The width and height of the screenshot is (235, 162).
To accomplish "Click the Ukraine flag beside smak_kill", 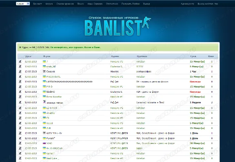I will pos(44,67).
